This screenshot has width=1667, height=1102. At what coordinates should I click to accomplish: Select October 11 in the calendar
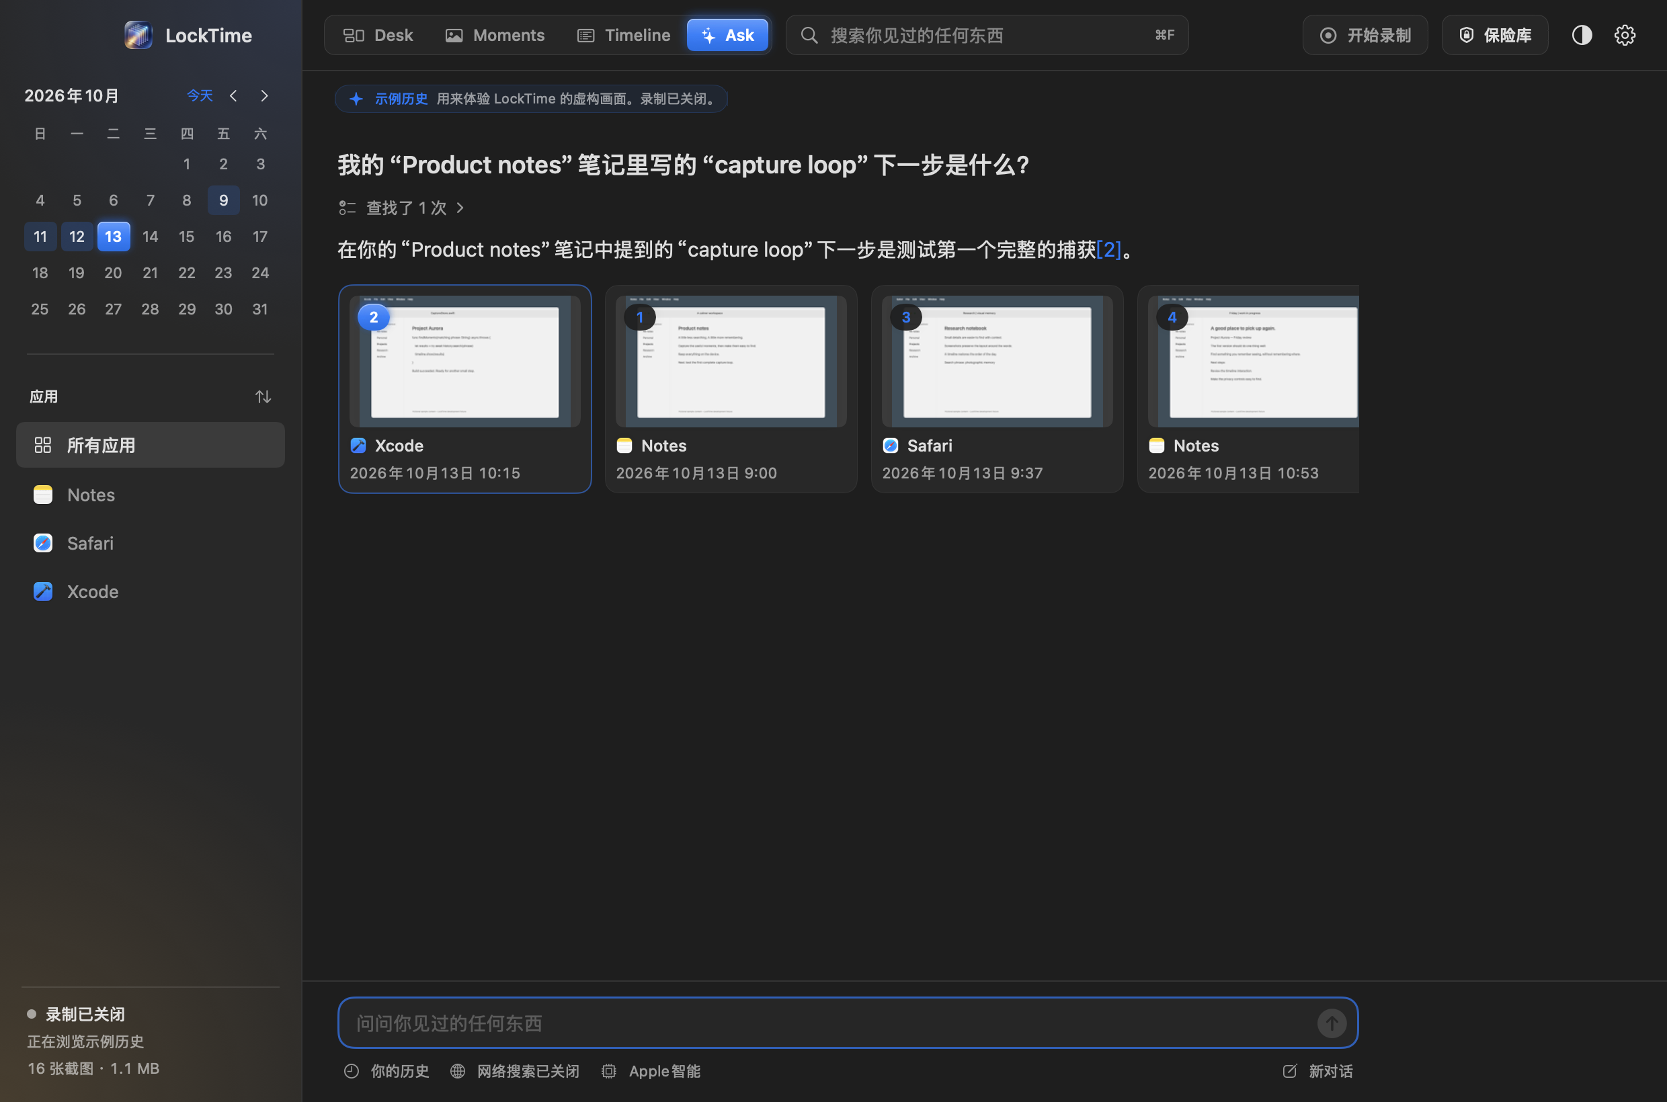(40, 237)
